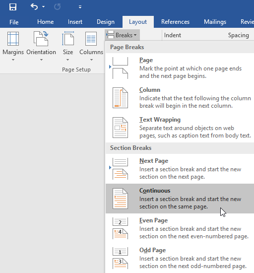Select the Column break option
Viewport: 254px width, 273px height.
pyautogui.click(x=180, y=98)
